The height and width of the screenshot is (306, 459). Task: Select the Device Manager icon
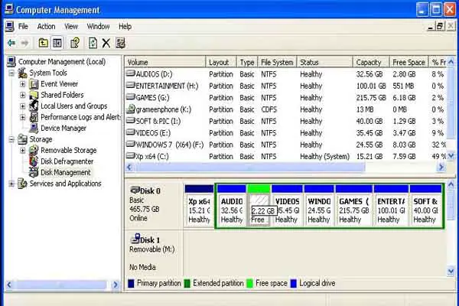[34, 129]
